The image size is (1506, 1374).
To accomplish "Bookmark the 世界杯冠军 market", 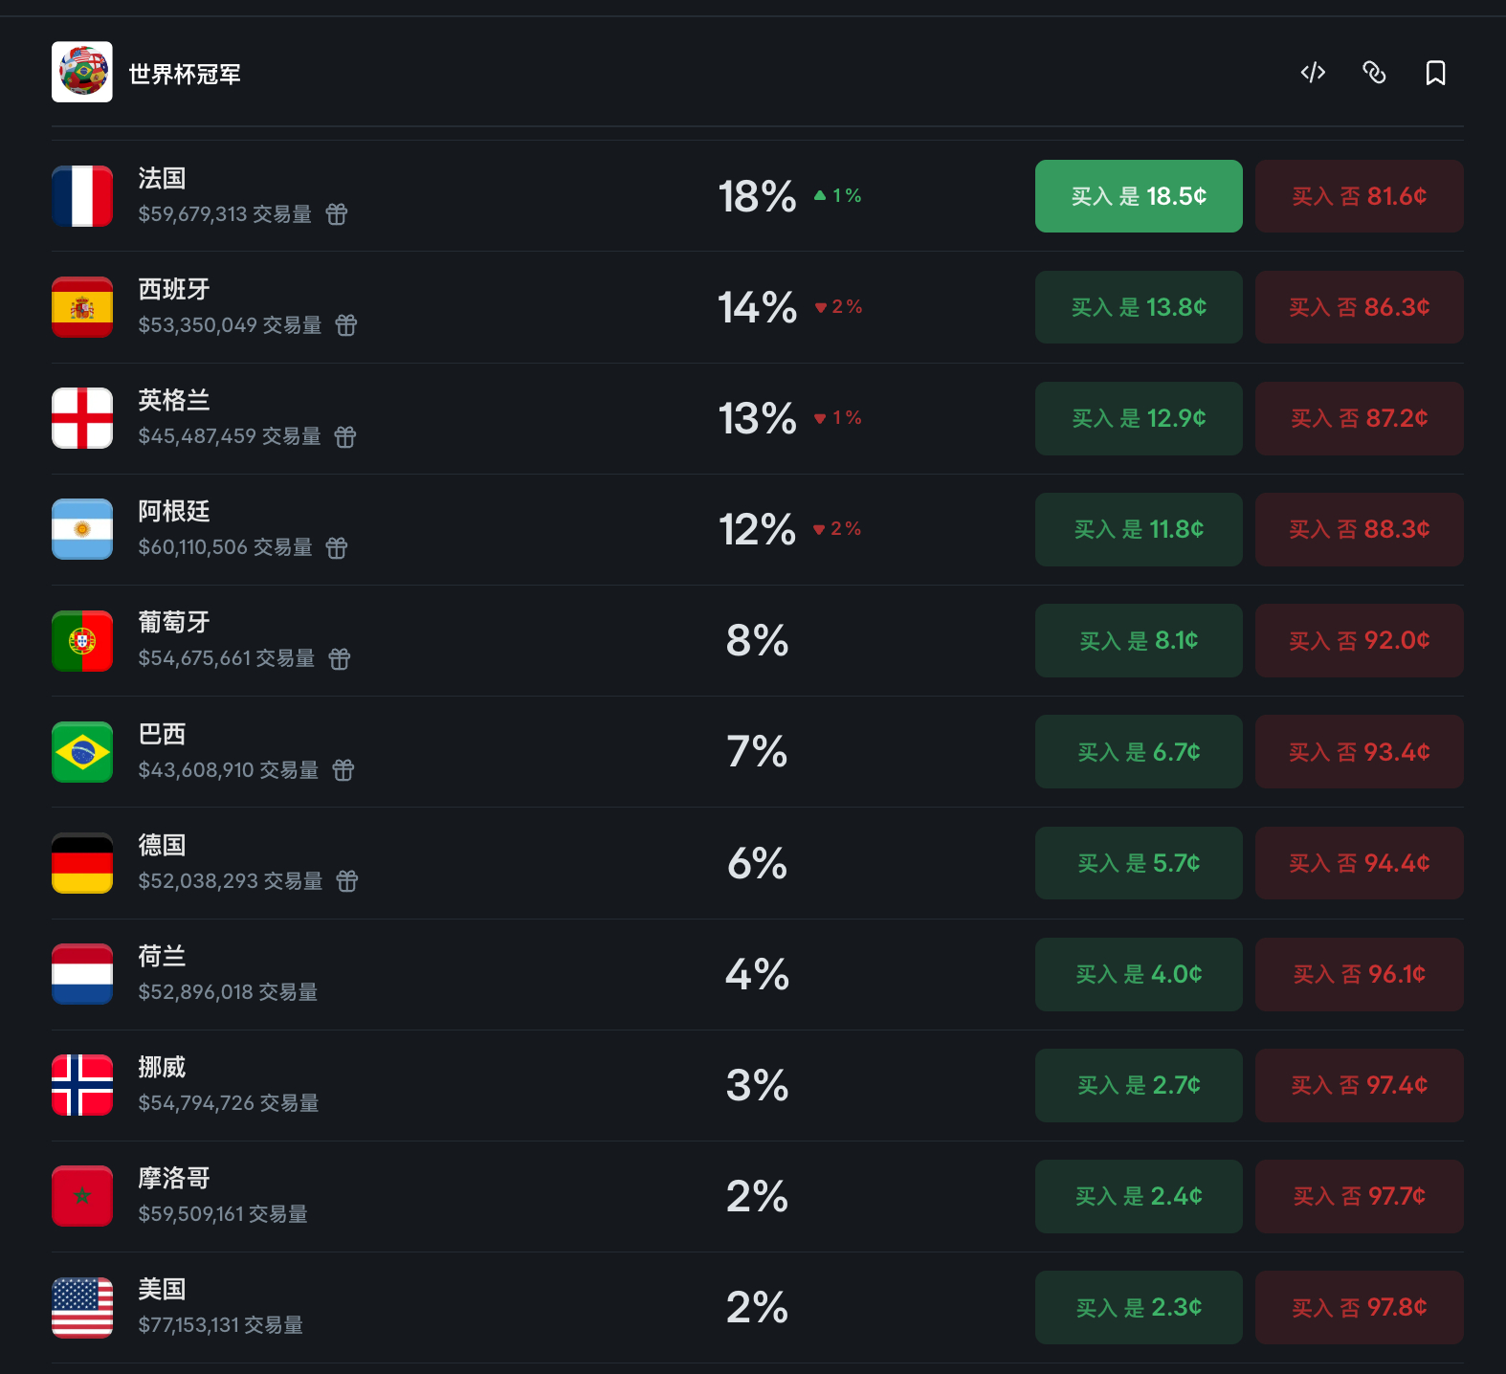I will 1435,73.
